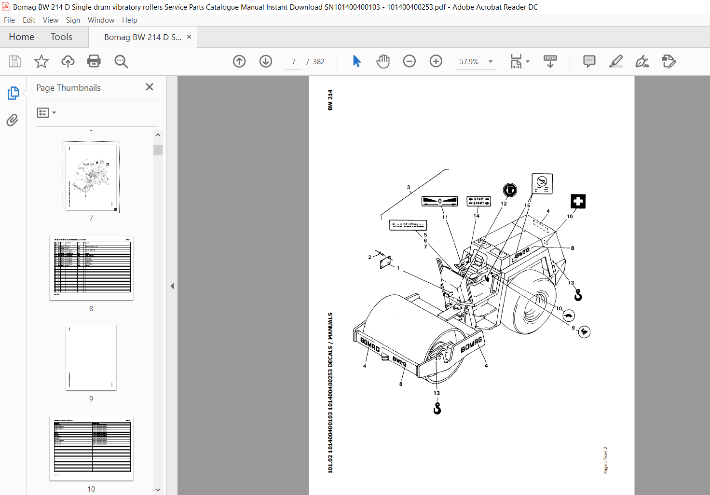Click the 'Page Thumbnails' panel title
The image size is (710, 495).
click(68, 88)
